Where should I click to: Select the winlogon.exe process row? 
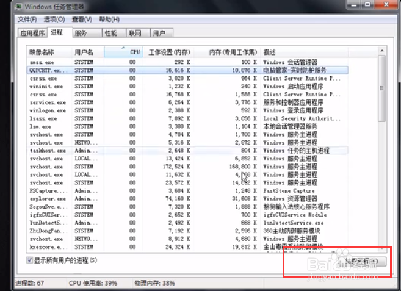point(187,110)
